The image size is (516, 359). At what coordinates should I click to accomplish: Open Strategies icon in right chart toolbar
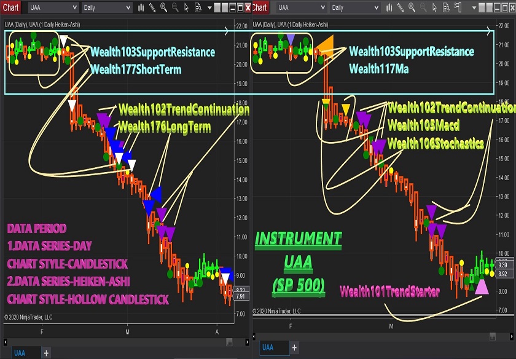458,6
